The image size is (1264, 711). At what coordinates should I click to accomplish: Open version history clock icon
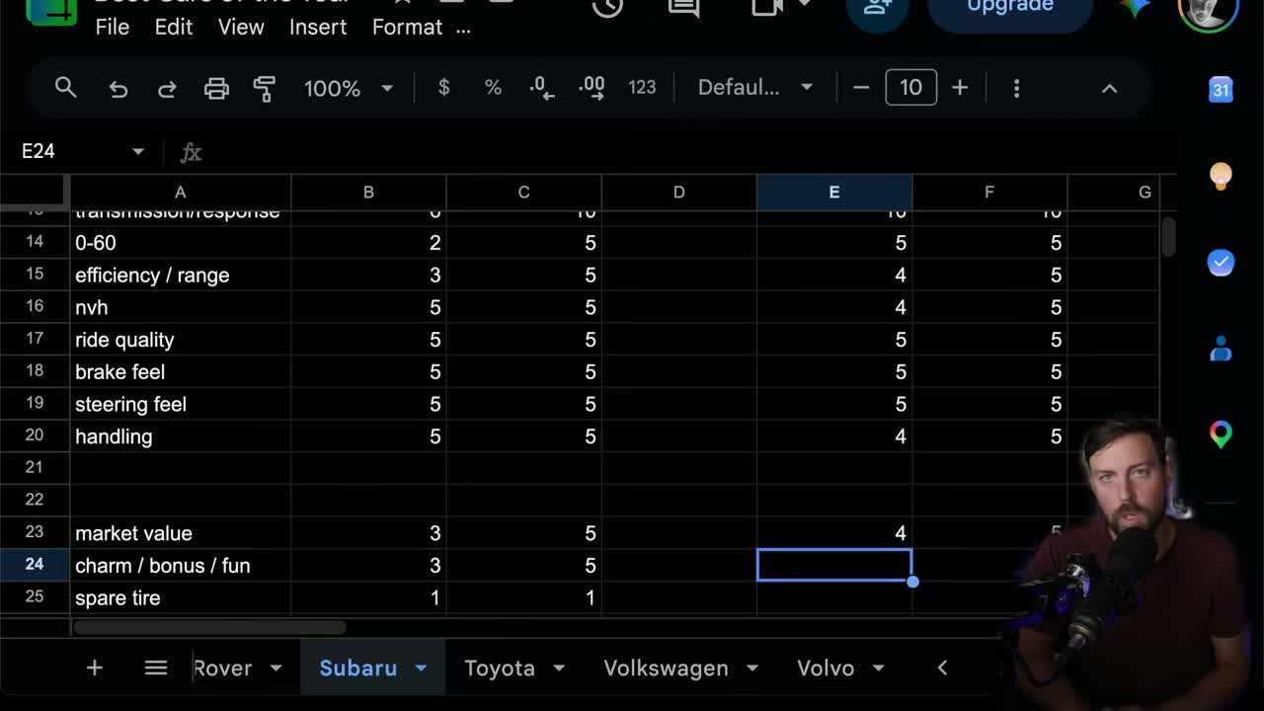(x=607, y=8)
